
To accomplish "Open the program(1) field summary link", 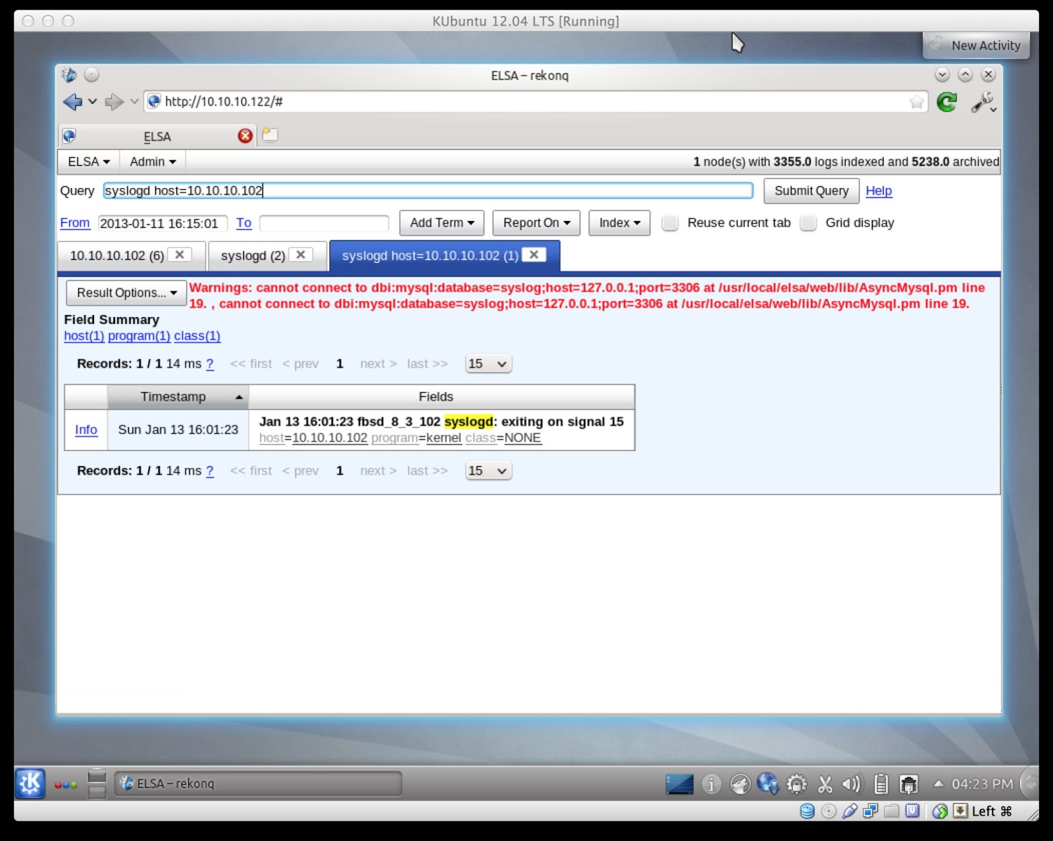I will (x=139, y=336).
